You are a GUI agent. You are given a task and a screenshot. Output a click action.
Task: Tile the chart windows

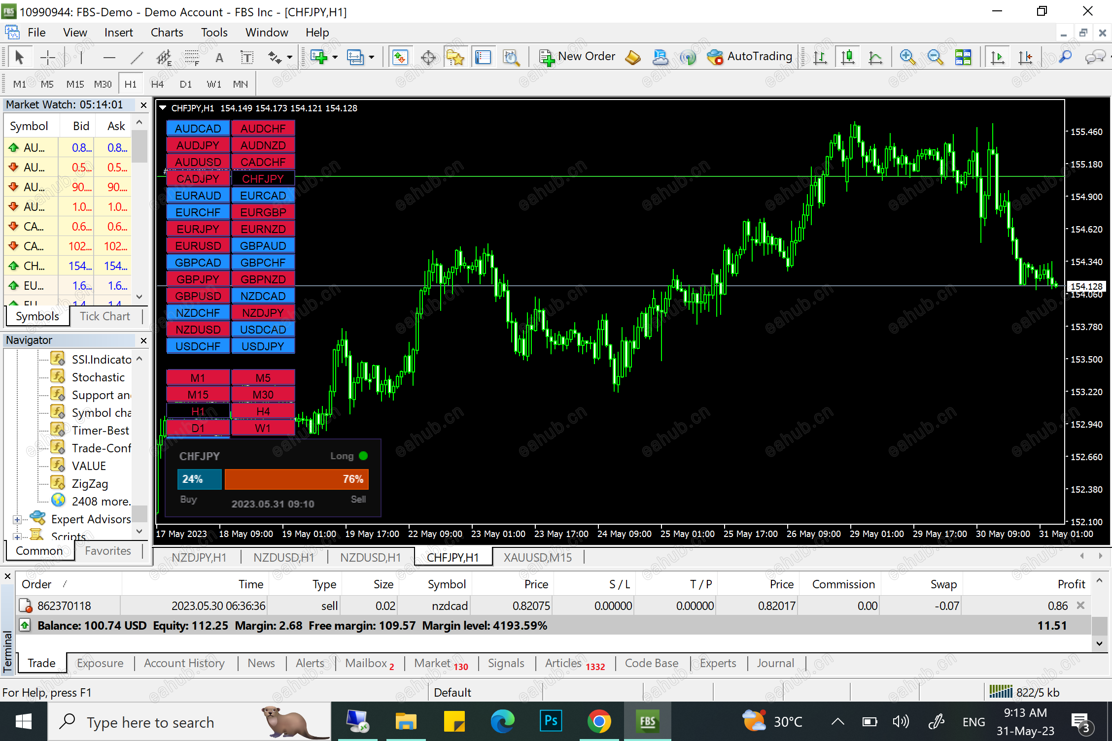(964, 57)
